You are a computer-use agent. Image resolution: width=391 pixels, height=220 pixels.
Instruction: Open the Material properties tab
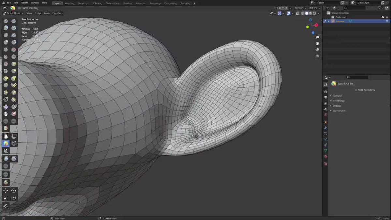326,156
